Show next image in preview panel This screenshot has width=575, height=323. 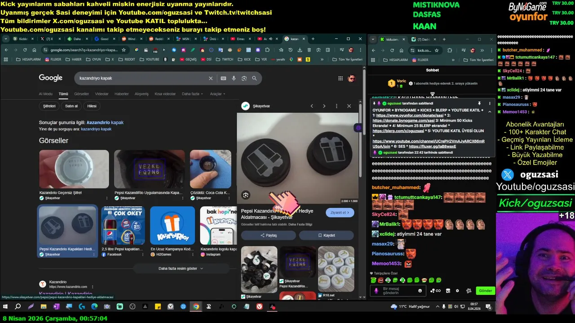(x=324, y=106)
